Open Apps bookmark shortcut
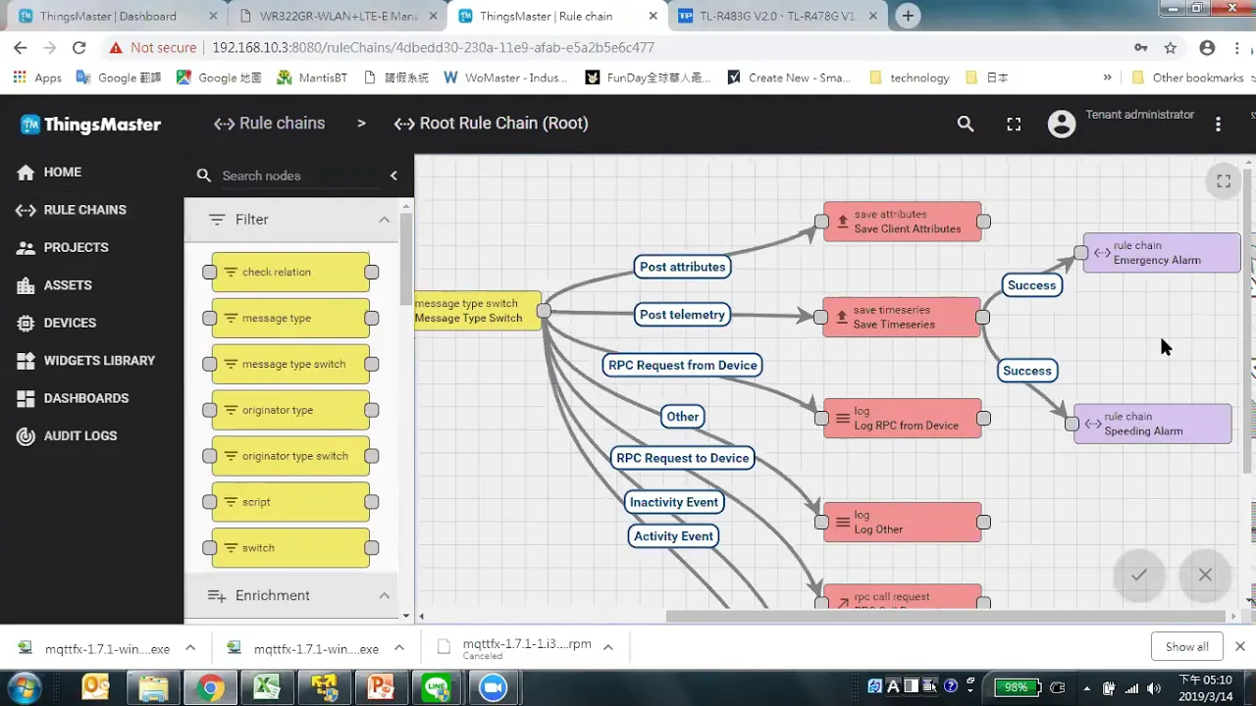The width and height of the screenshot is (1256, 706). [x=38, y=77]
